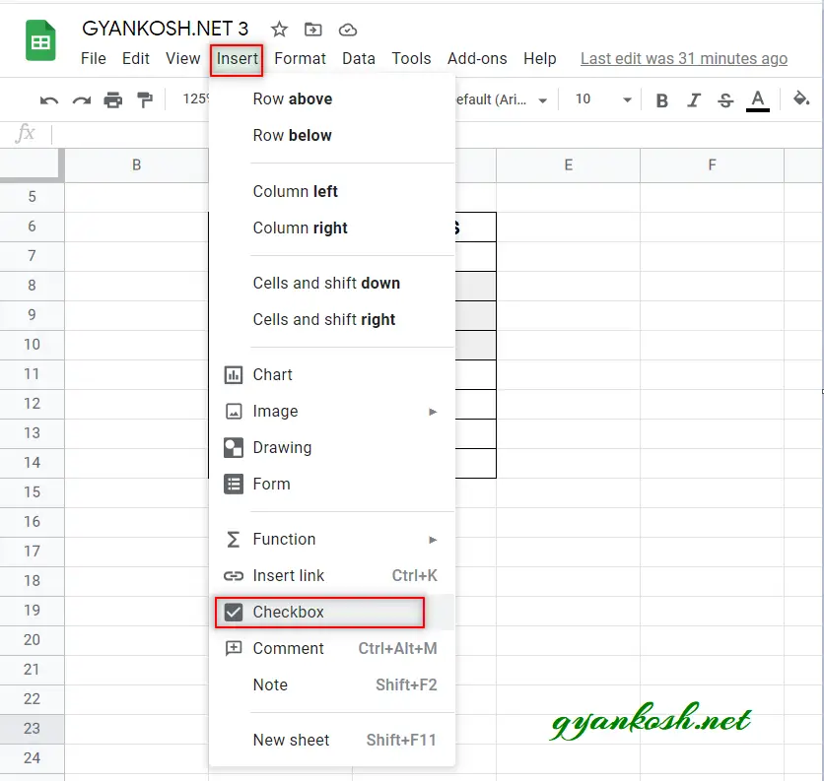Redo the last action
This screenshot has width=824, height=781.
(x=82, y=99)
